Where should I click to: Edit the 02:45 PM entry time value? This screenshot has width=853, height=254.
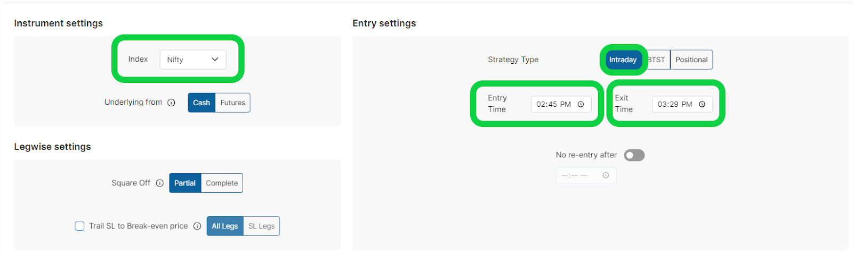[553, 104]
